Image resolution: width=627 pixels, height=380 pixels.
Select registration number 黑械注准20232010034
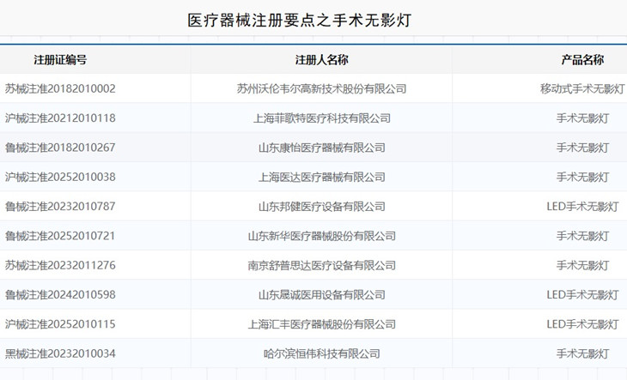pos(60,353)
